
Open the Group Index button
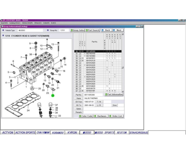click(x=77, y=30)
